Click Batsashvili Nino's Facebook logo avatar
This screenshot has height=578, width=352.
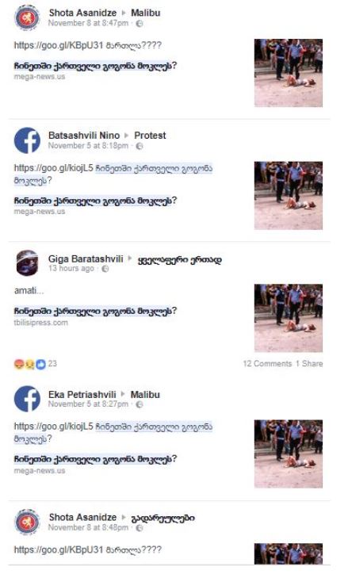point(27,140)
